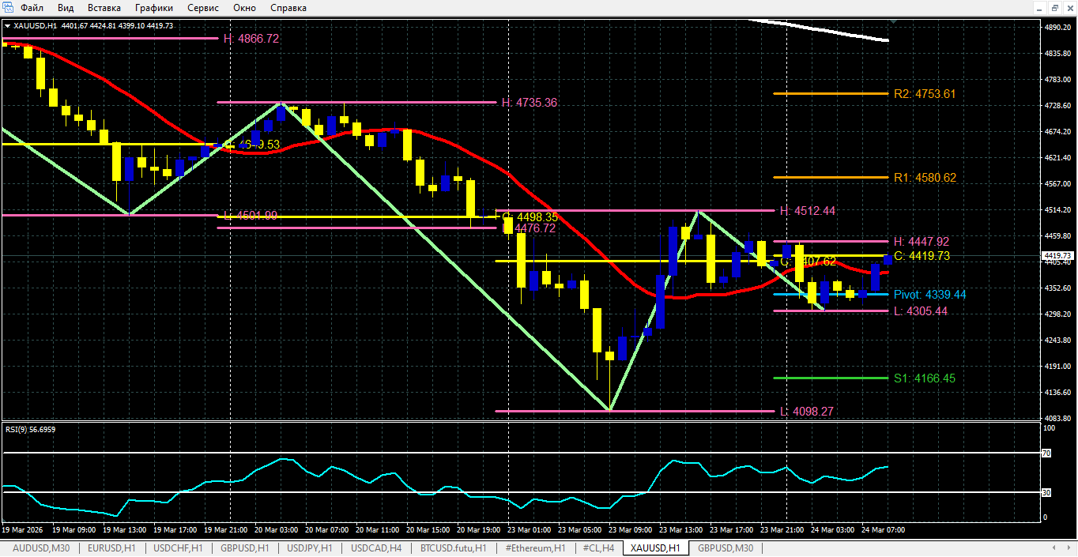1078x557 pixels.
Task: Switch to EURUSD,H1 chart tab
Action: point(111,548)
